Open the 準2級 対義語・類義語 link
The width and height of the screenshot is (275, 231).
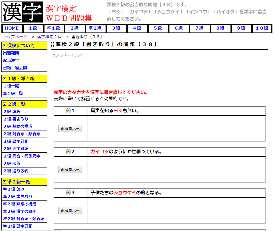[24, 219]
